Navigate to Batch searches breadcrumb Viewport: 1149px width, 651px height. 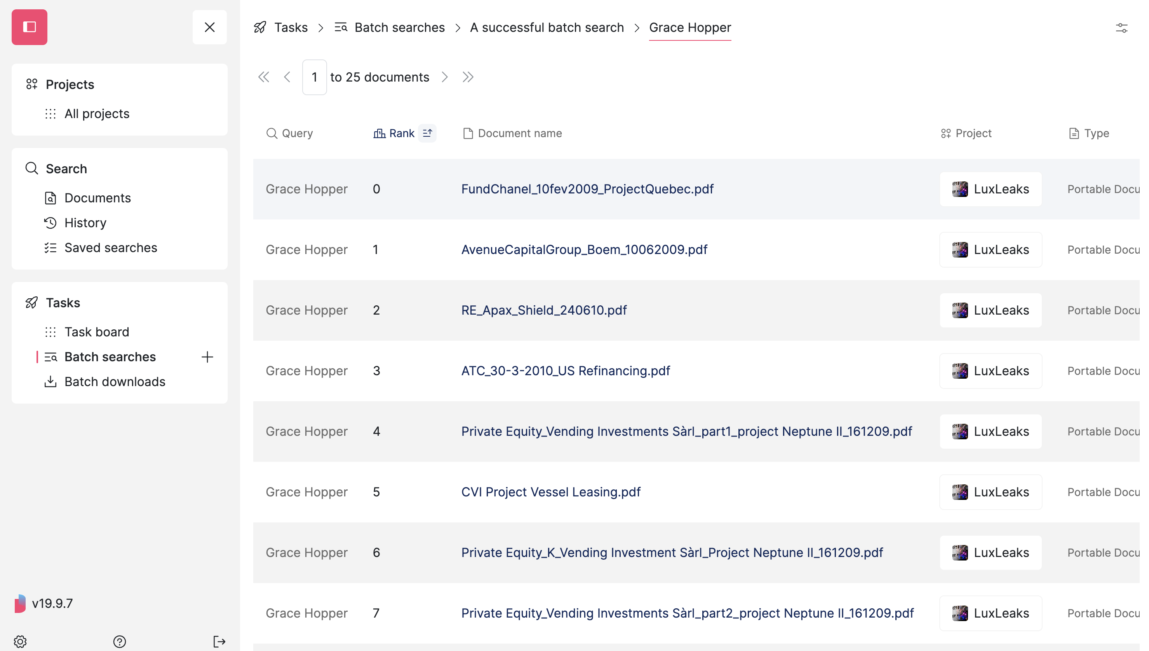point(399,27)
